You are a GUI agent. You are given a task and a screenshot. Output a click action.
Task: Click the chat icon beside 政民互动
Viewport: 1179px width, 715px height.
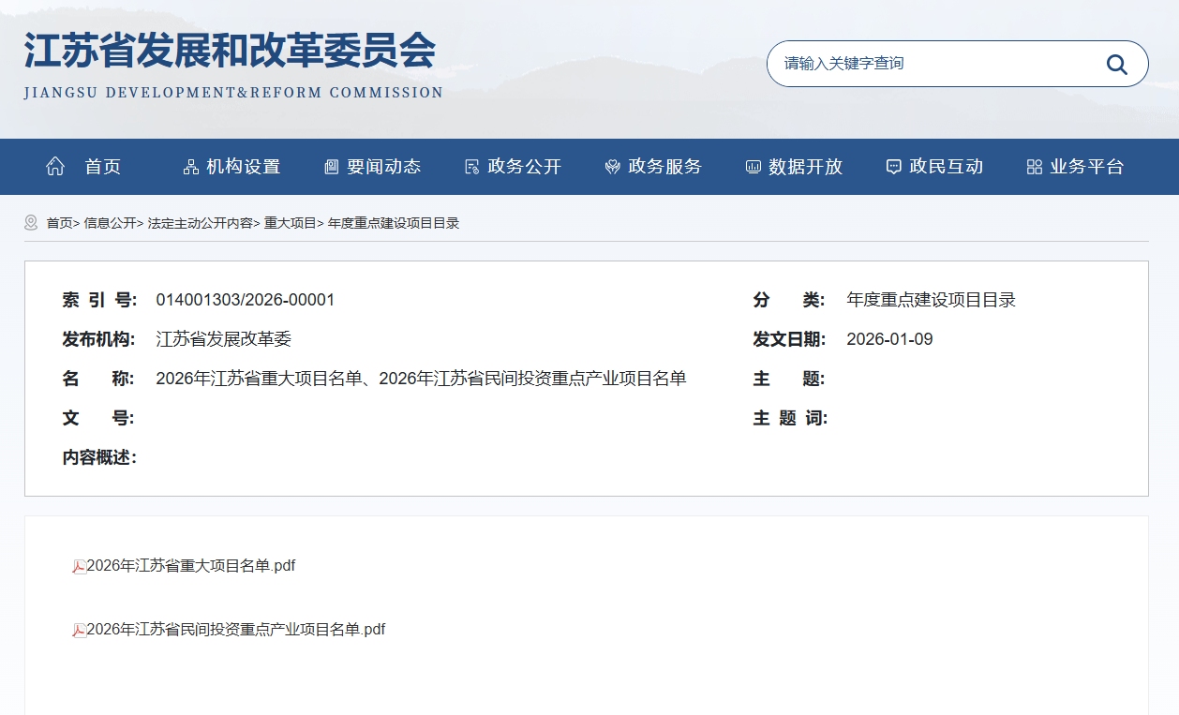893,167
